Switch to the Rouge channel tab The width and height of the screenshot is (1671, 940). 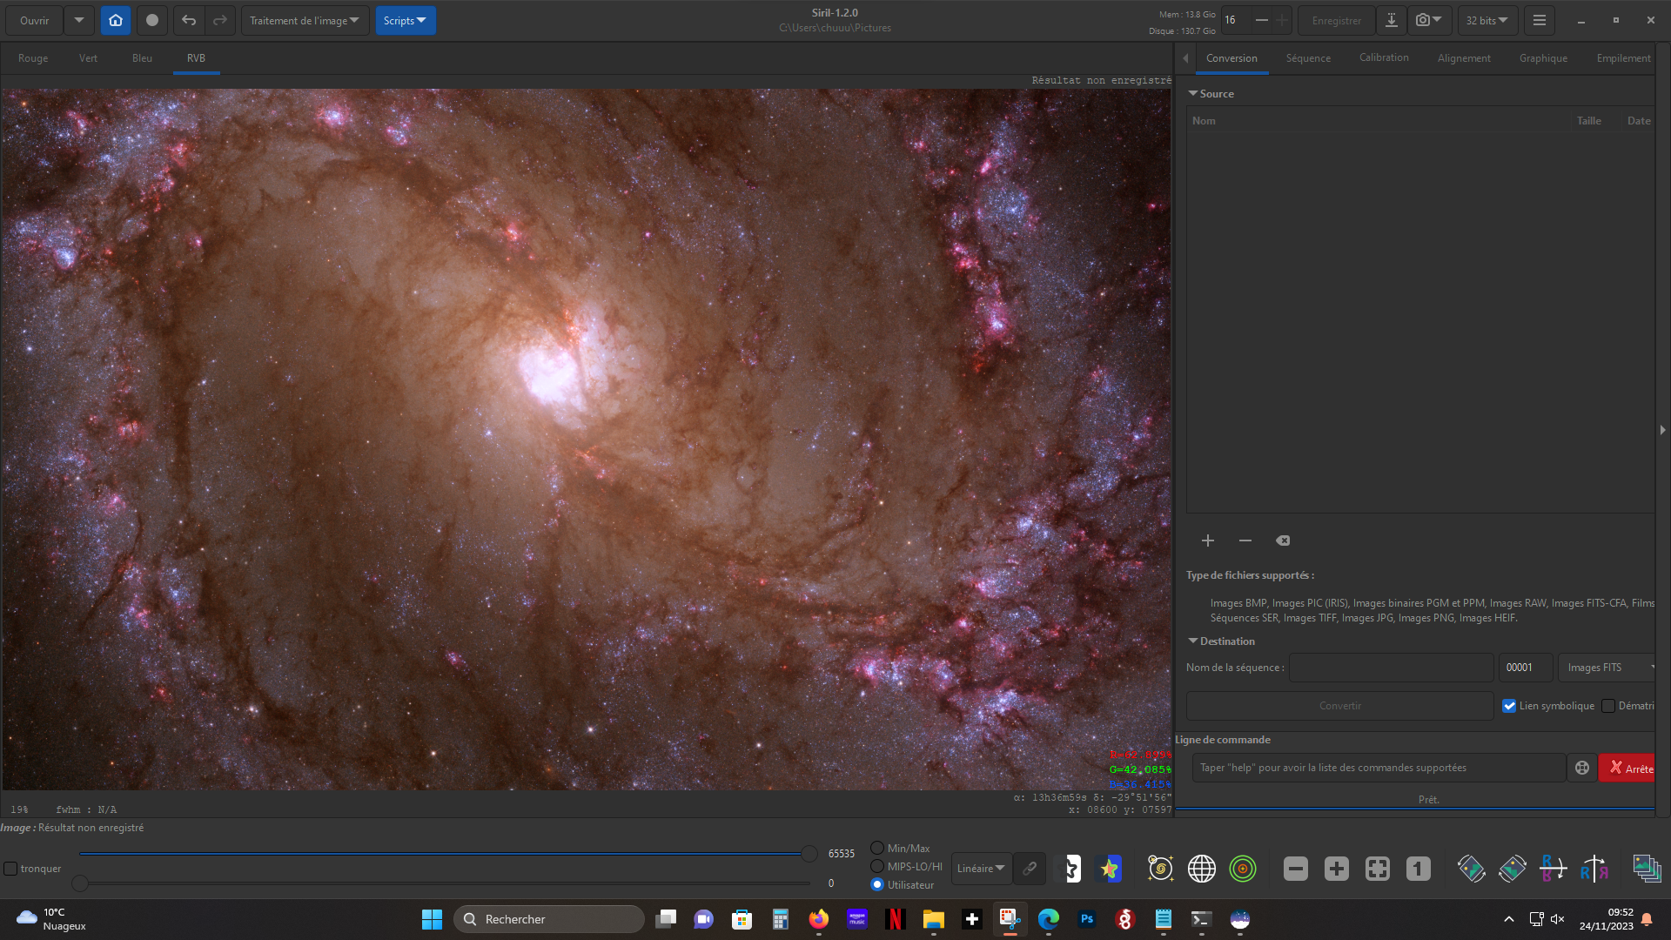[x=33, y=58]
